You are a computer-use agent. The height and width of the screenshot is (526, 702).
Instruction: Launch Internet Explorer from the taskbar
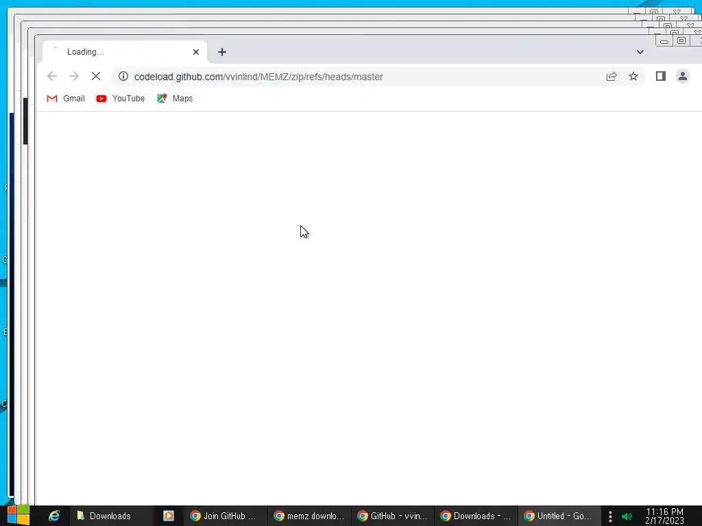click(x=54, y=516)
